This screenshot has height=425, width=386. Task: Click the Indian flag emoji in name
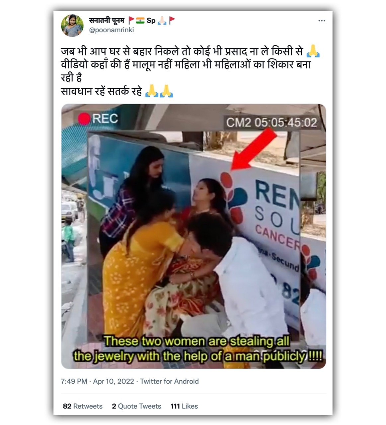140,21
